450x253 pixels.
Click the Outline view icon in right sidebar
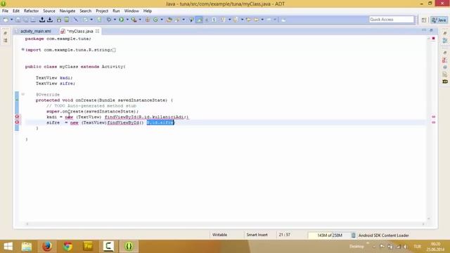click(445, 41)
